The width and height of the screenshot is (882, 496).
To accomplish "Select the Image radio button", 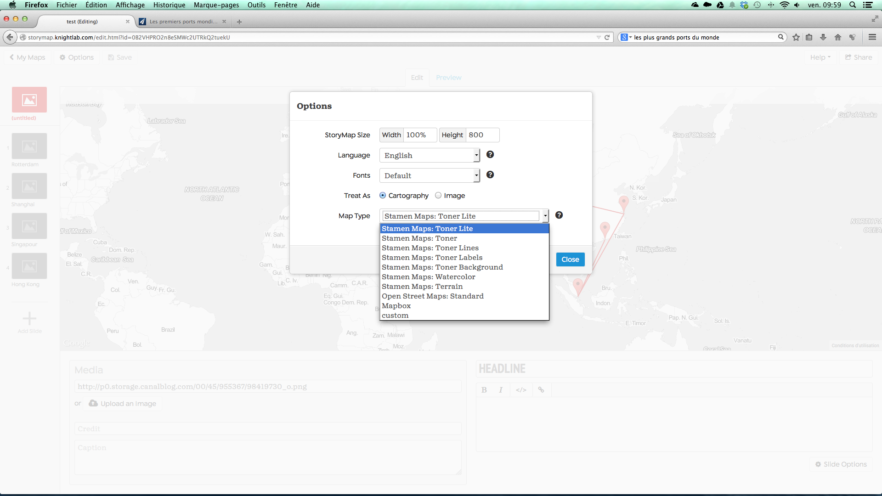I will [438, 196].
